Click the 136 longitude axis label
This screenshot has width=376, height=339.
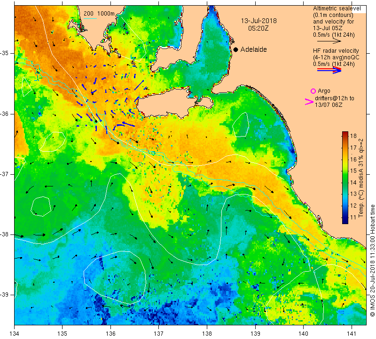[111, 334]
